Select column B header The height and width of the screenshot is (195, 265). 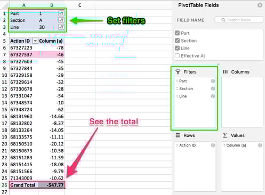coord(52,5)
